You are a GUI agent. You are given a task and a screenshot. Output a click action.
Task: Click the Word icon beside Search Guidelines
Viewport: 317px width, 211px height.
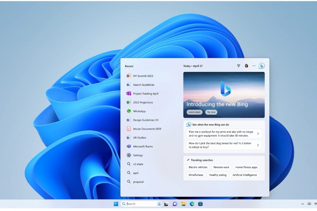tap(129, 85)
